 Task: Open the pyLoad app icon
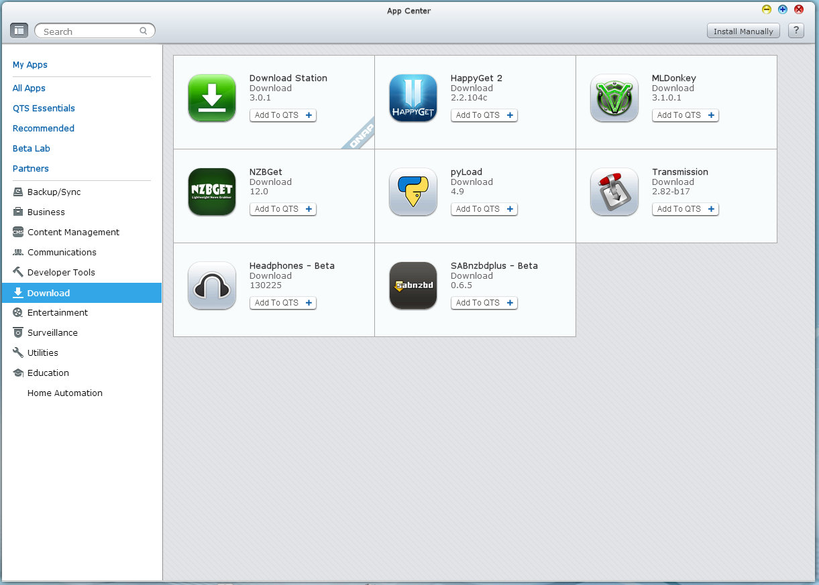pos(413,192)
